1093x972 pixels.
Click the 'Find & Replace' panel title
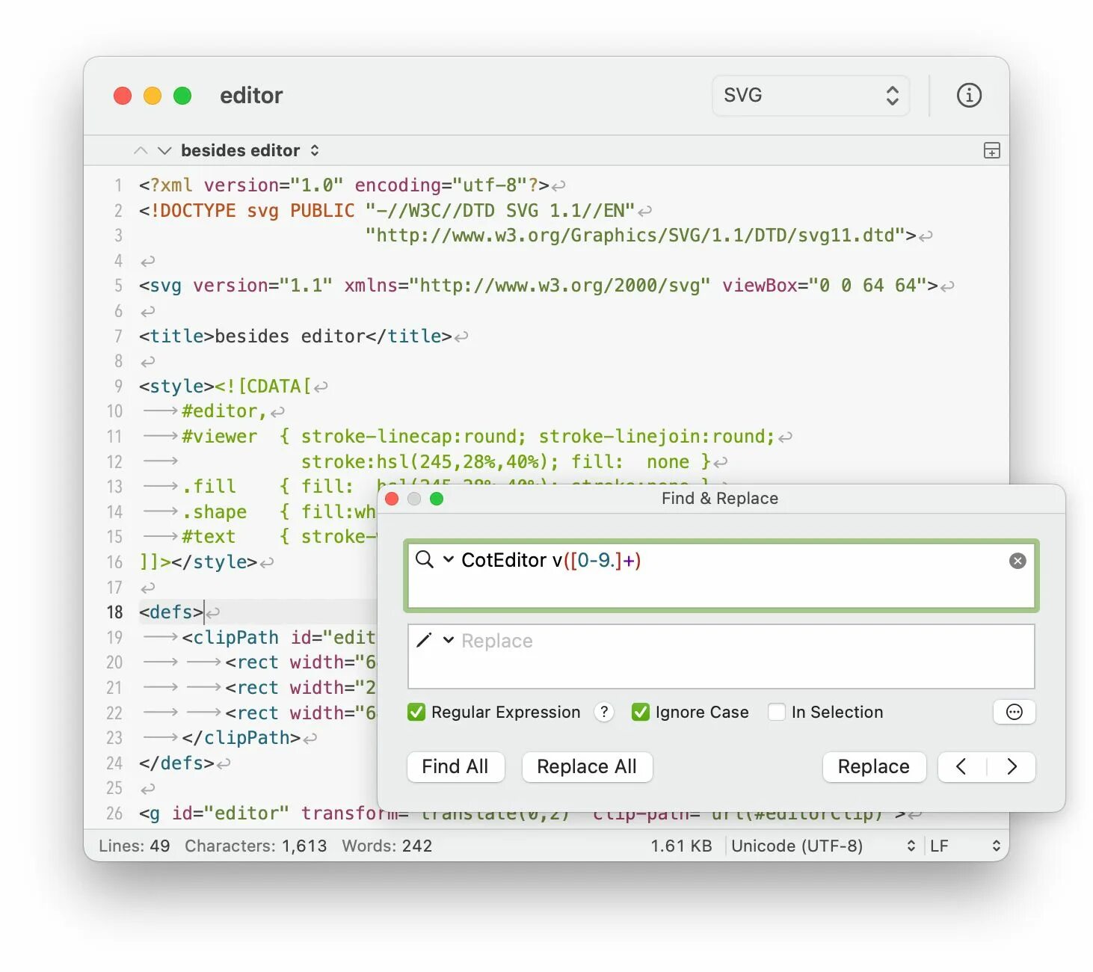coord(720,499)
